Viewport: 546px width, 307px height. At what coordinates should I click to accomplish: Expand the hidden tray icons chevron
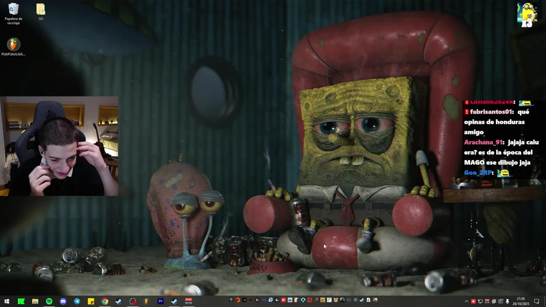pyautogui.click(x=467, y=301)
